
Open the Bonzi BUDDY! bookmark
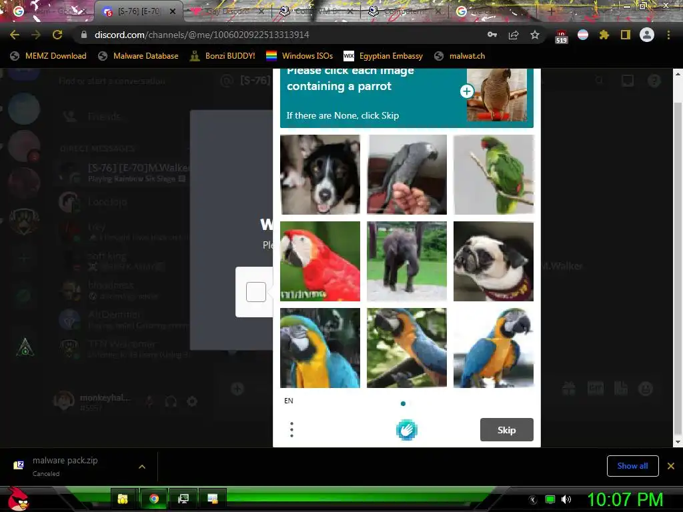click(223, 56)
